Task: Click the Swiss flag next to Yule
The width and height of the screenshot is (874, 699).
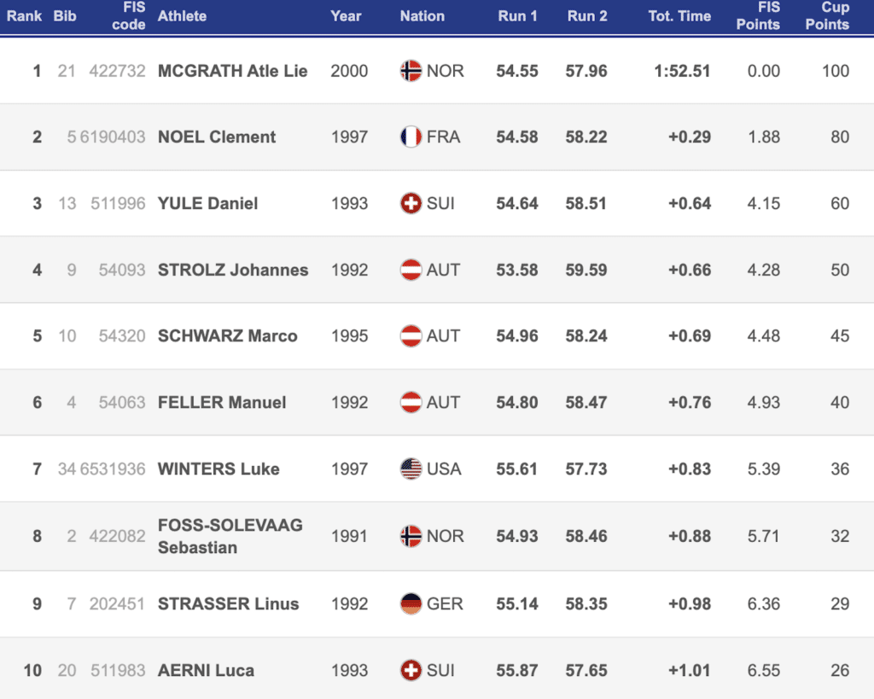Action: coord(411,203)
